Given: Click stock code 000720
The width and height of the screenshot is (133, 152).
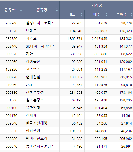Looking at the screenshot, I should pos(12,77).
